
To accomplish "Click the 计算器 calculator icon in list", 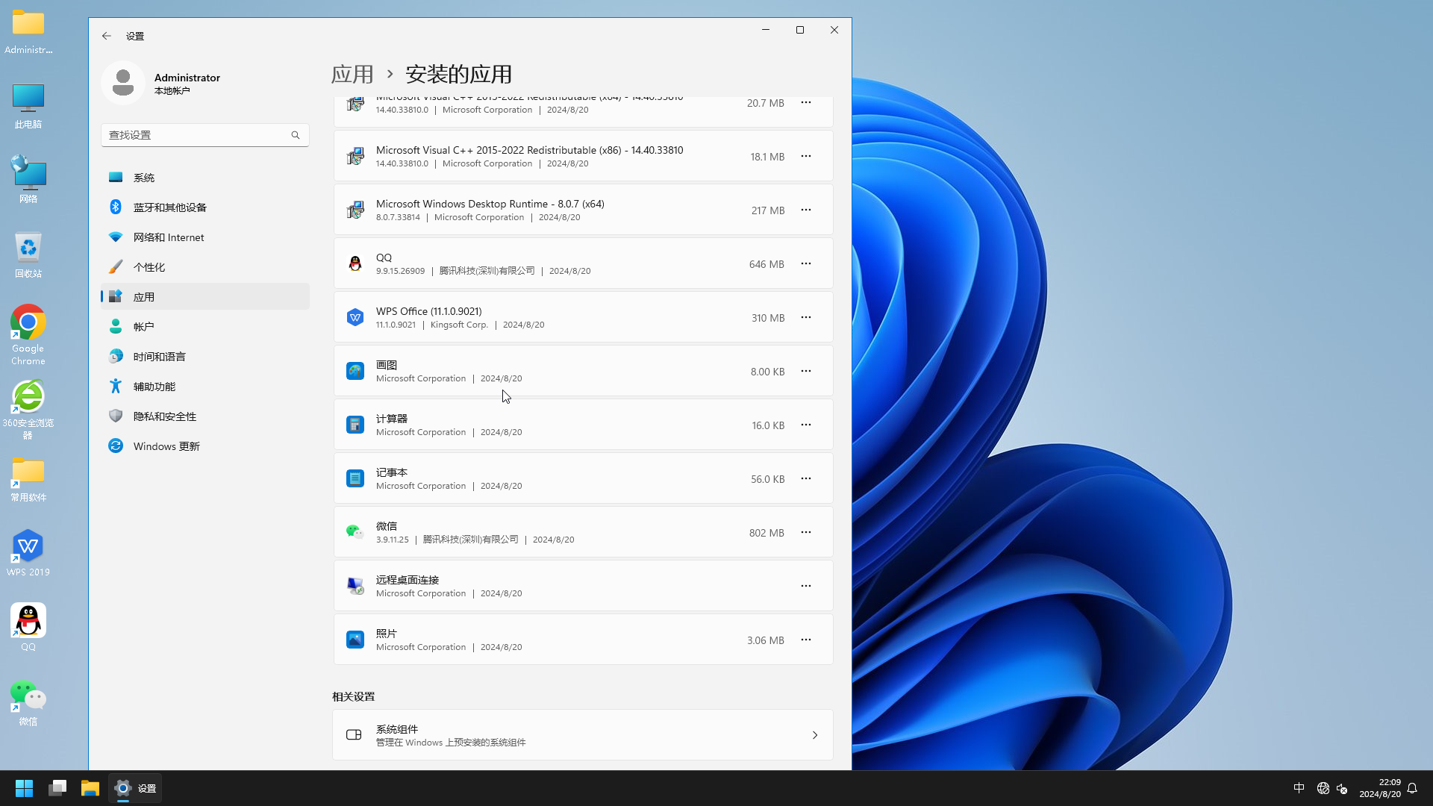I will point(355,425).
